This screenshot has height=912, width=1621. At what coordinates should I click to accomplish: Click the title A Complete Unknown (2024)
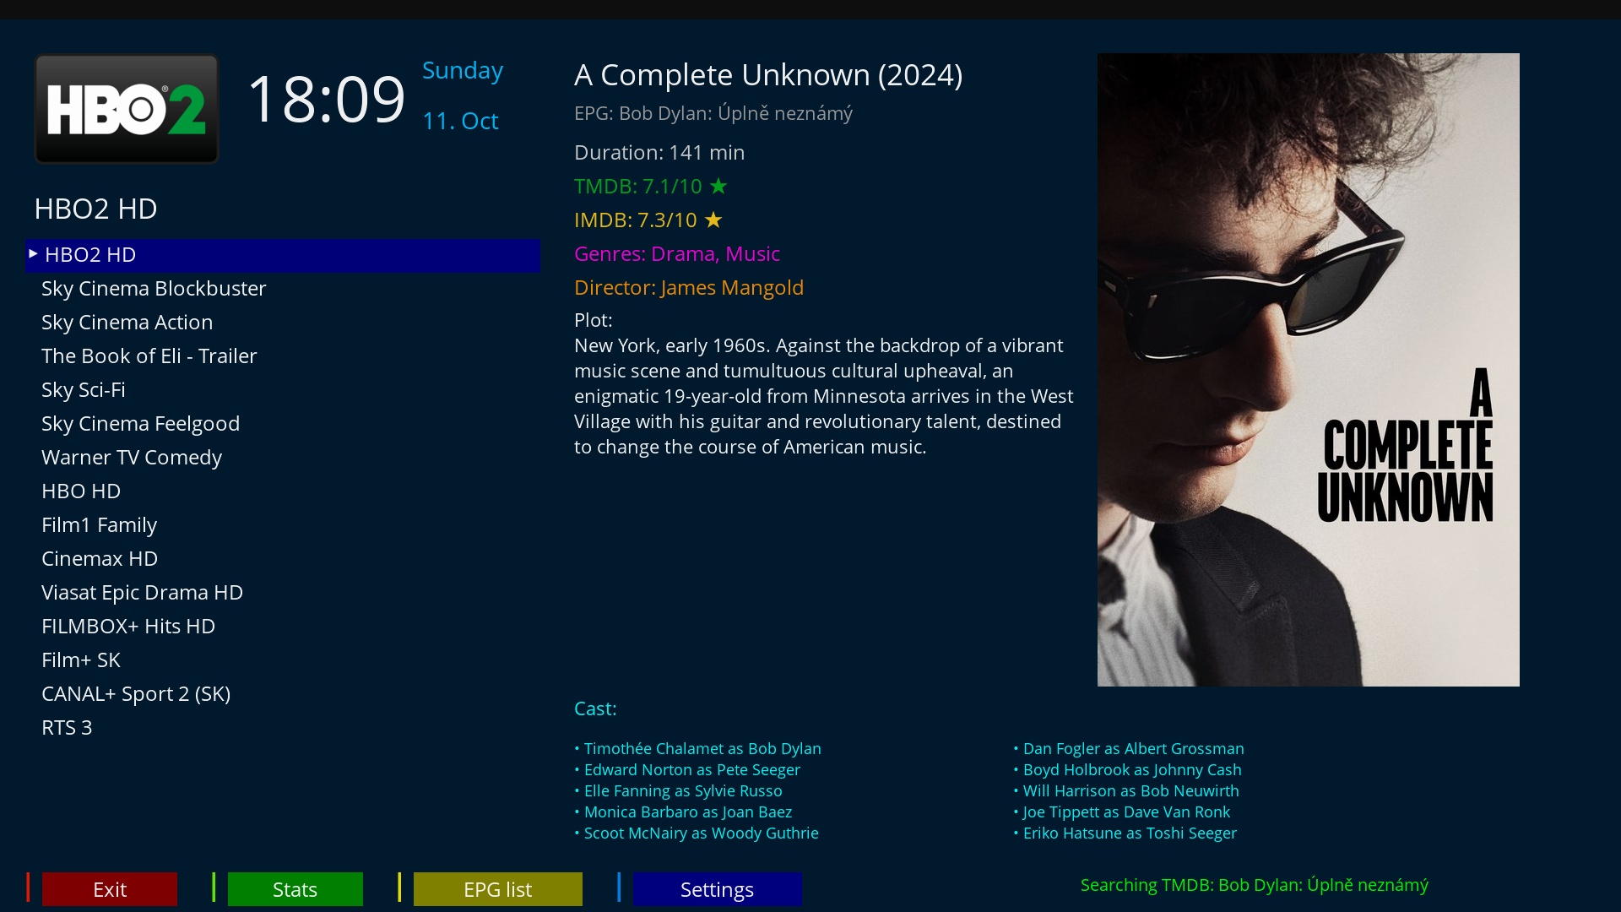(x=768, y=75)
